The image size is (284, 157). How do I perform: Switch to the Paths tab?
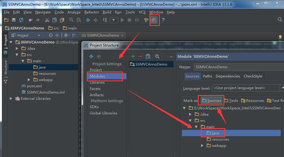pos(207,76)
